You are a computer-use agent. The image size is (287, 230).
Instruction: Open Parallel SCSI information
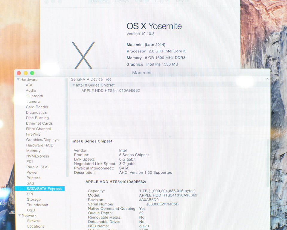38,167
